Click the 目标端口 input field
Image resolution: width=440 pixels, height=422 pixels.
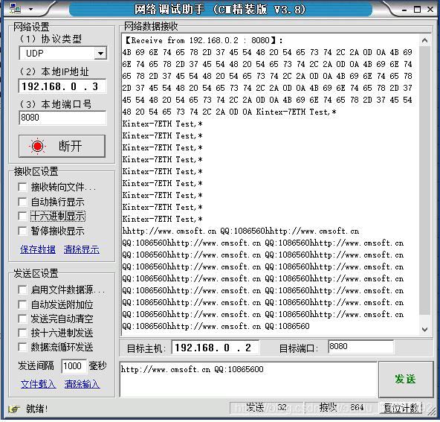pyautogui.click(x=361, y=347)
